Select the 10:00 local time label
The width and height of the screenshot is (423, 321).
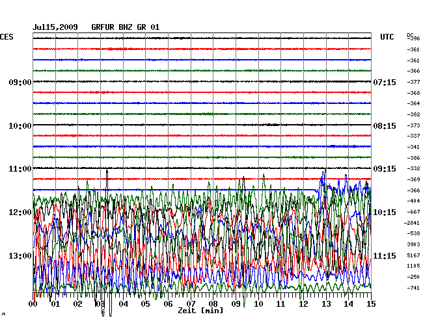(20, 126)
